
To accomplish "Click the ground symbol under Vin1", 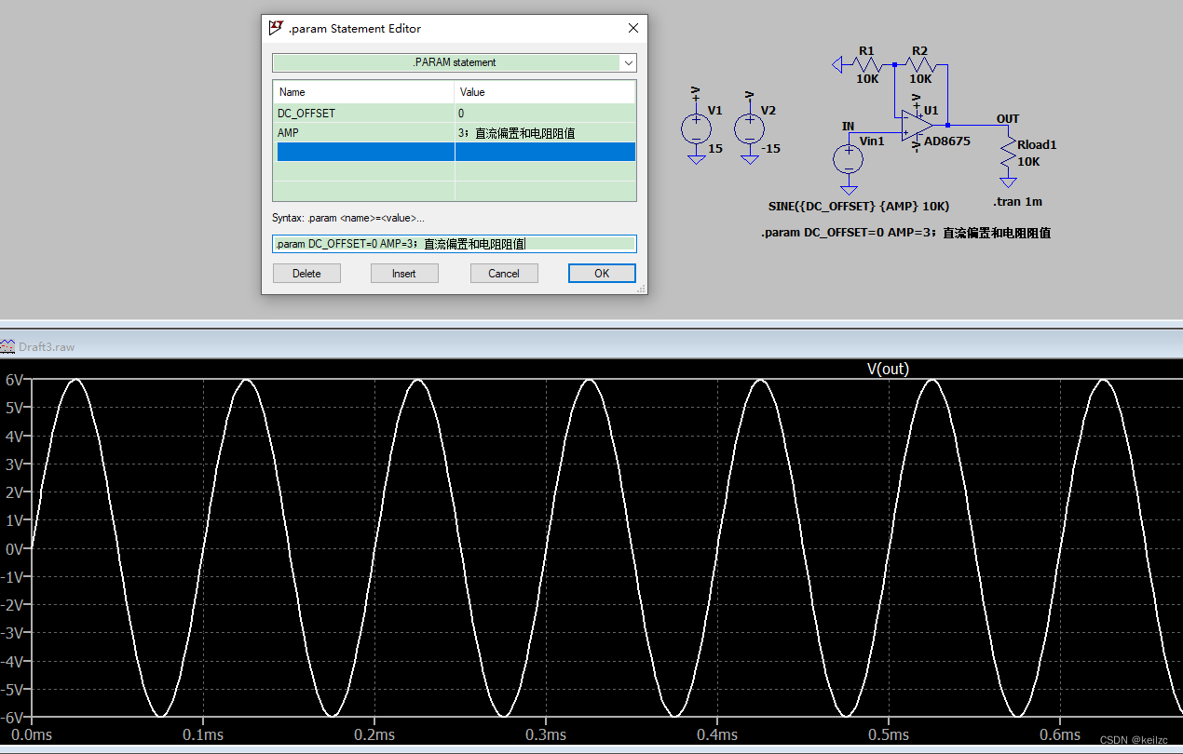I will (848, 188).
